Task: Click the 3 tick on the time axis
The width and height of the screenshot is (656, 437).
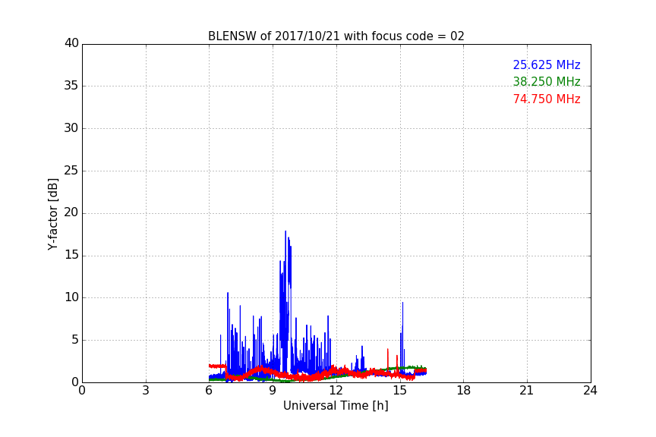Action: click(x=146, y=391)
